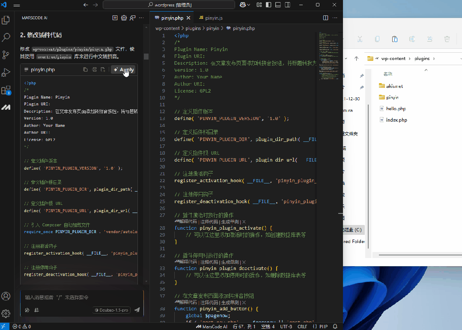Click the # context reference icon
Image resolution: width=462 pixels, height=330 pixels.
pyautogui.click(x=36, y=310)
